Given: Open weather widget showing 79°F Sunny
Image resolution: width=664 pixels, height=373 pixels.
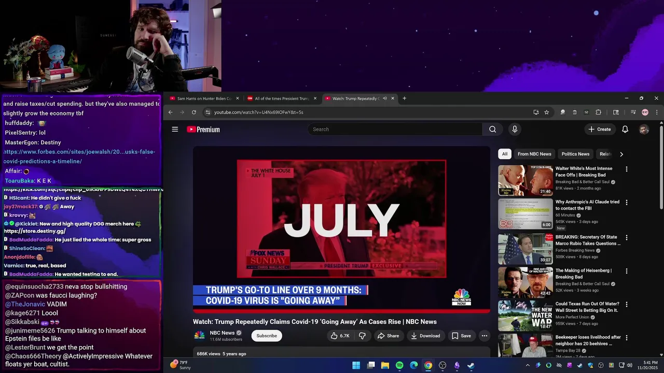Looking at the screenshot, I should (181, 365).
